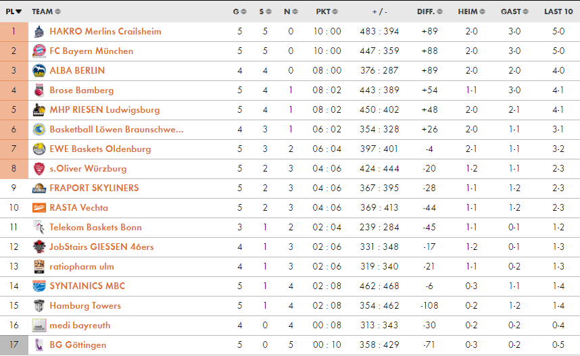This screenshot has height=356, width=580.
Task: Click the LAST 10 column header
Action: coord(558,11)
